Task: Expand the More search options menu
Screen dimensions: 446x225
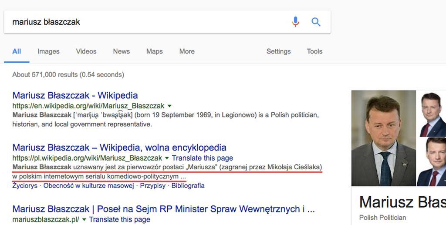Action: 187,51
